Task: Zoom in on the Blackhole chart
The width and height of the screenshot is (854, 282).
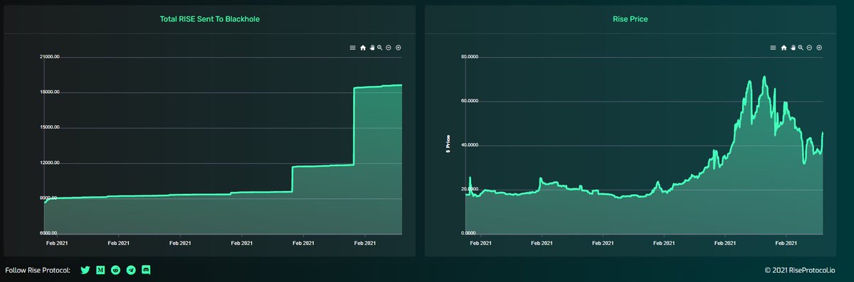Action: click(399, 48)
